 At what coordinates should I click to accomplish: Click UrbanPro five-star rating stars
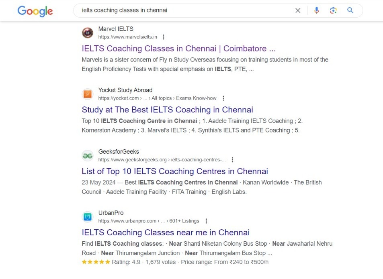point(96,262)
